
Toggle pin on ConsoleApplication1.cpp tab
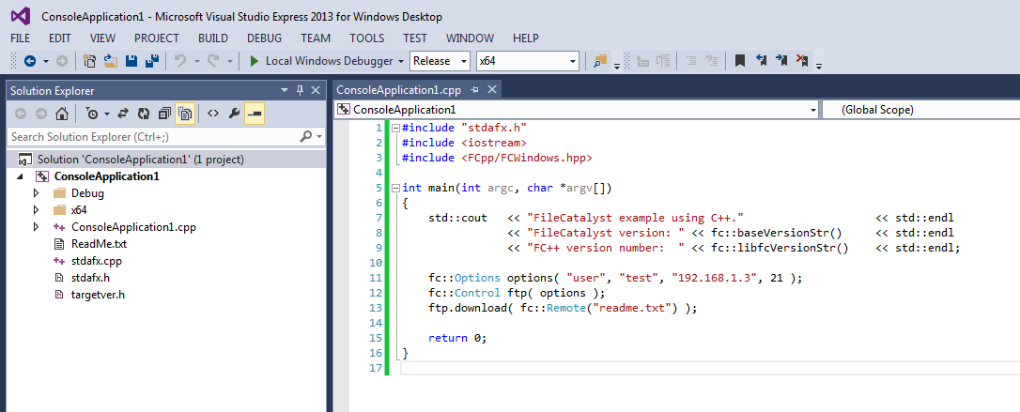[475, 90]
